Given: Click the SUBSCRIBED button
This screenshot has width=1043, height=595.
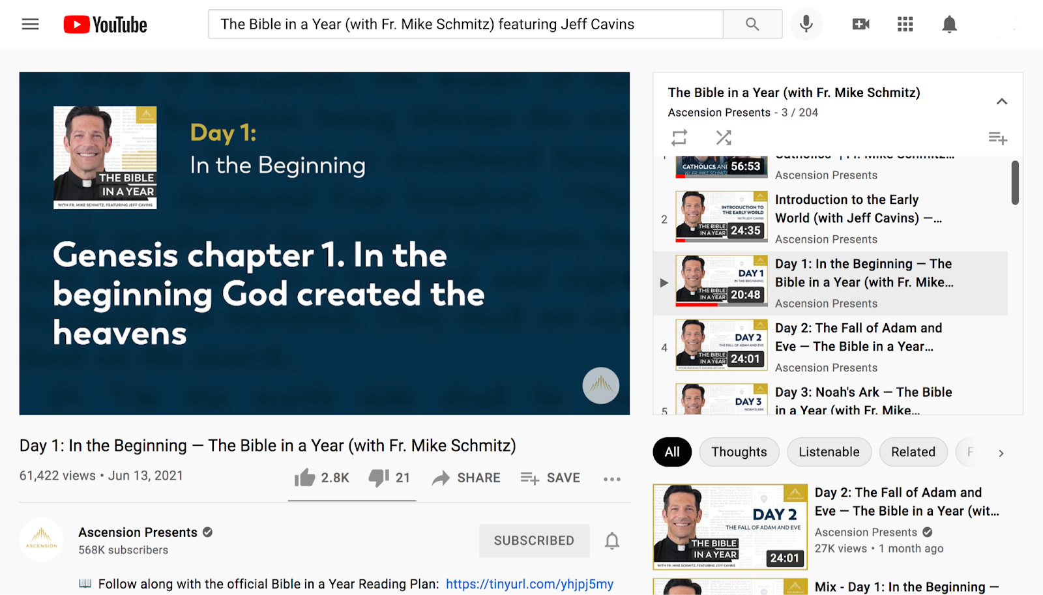Looking at the screenshot, I should 534,540.
